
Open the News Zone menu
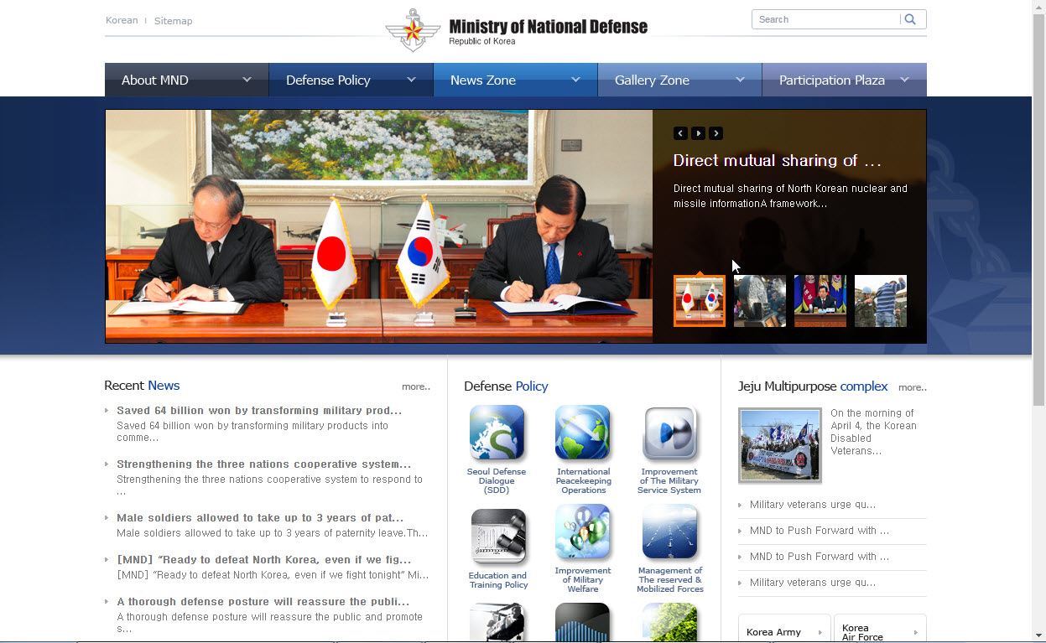(x=515, y=80)
